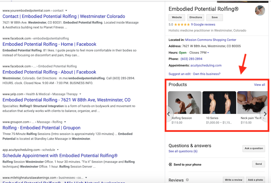Open dropdown arrow beside Groupon result URL

pos(65,122)
